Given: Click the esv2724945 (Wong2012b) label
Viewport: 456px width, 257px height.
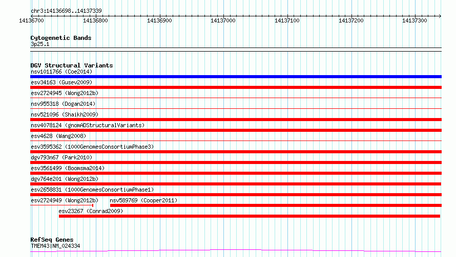Looking at the screenshot, I should pyautogui.click(x=65, y=93).
